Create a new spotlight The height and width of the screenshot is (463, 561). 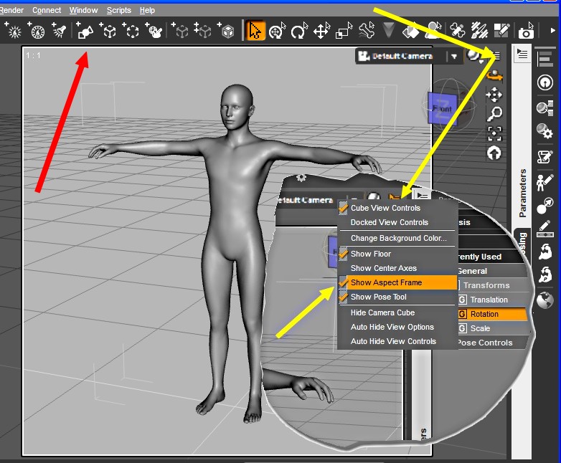pos(59,31)
